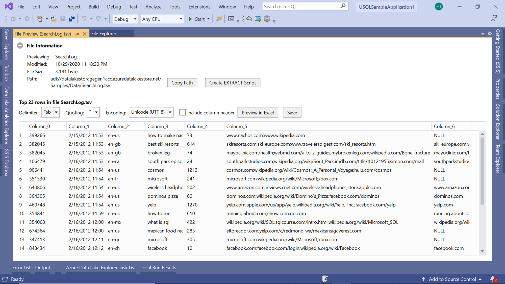This screenshot has width=505, height=284.
Task: Click the Live Share feedback icon
Action: pos(494,18)
